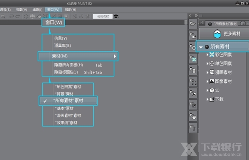Click the 更多素材 button
The width and height of the screenshot is (249, 160).
(x=224, y=33)
